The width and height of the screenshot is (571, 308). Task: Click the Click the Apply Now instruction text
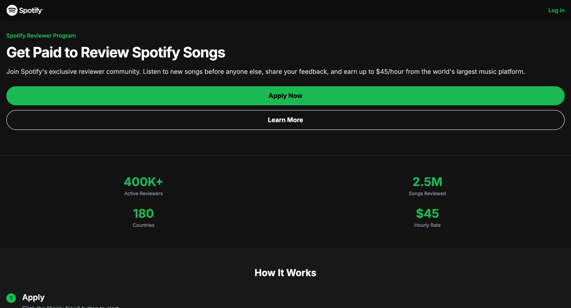(x=70, y=306)
